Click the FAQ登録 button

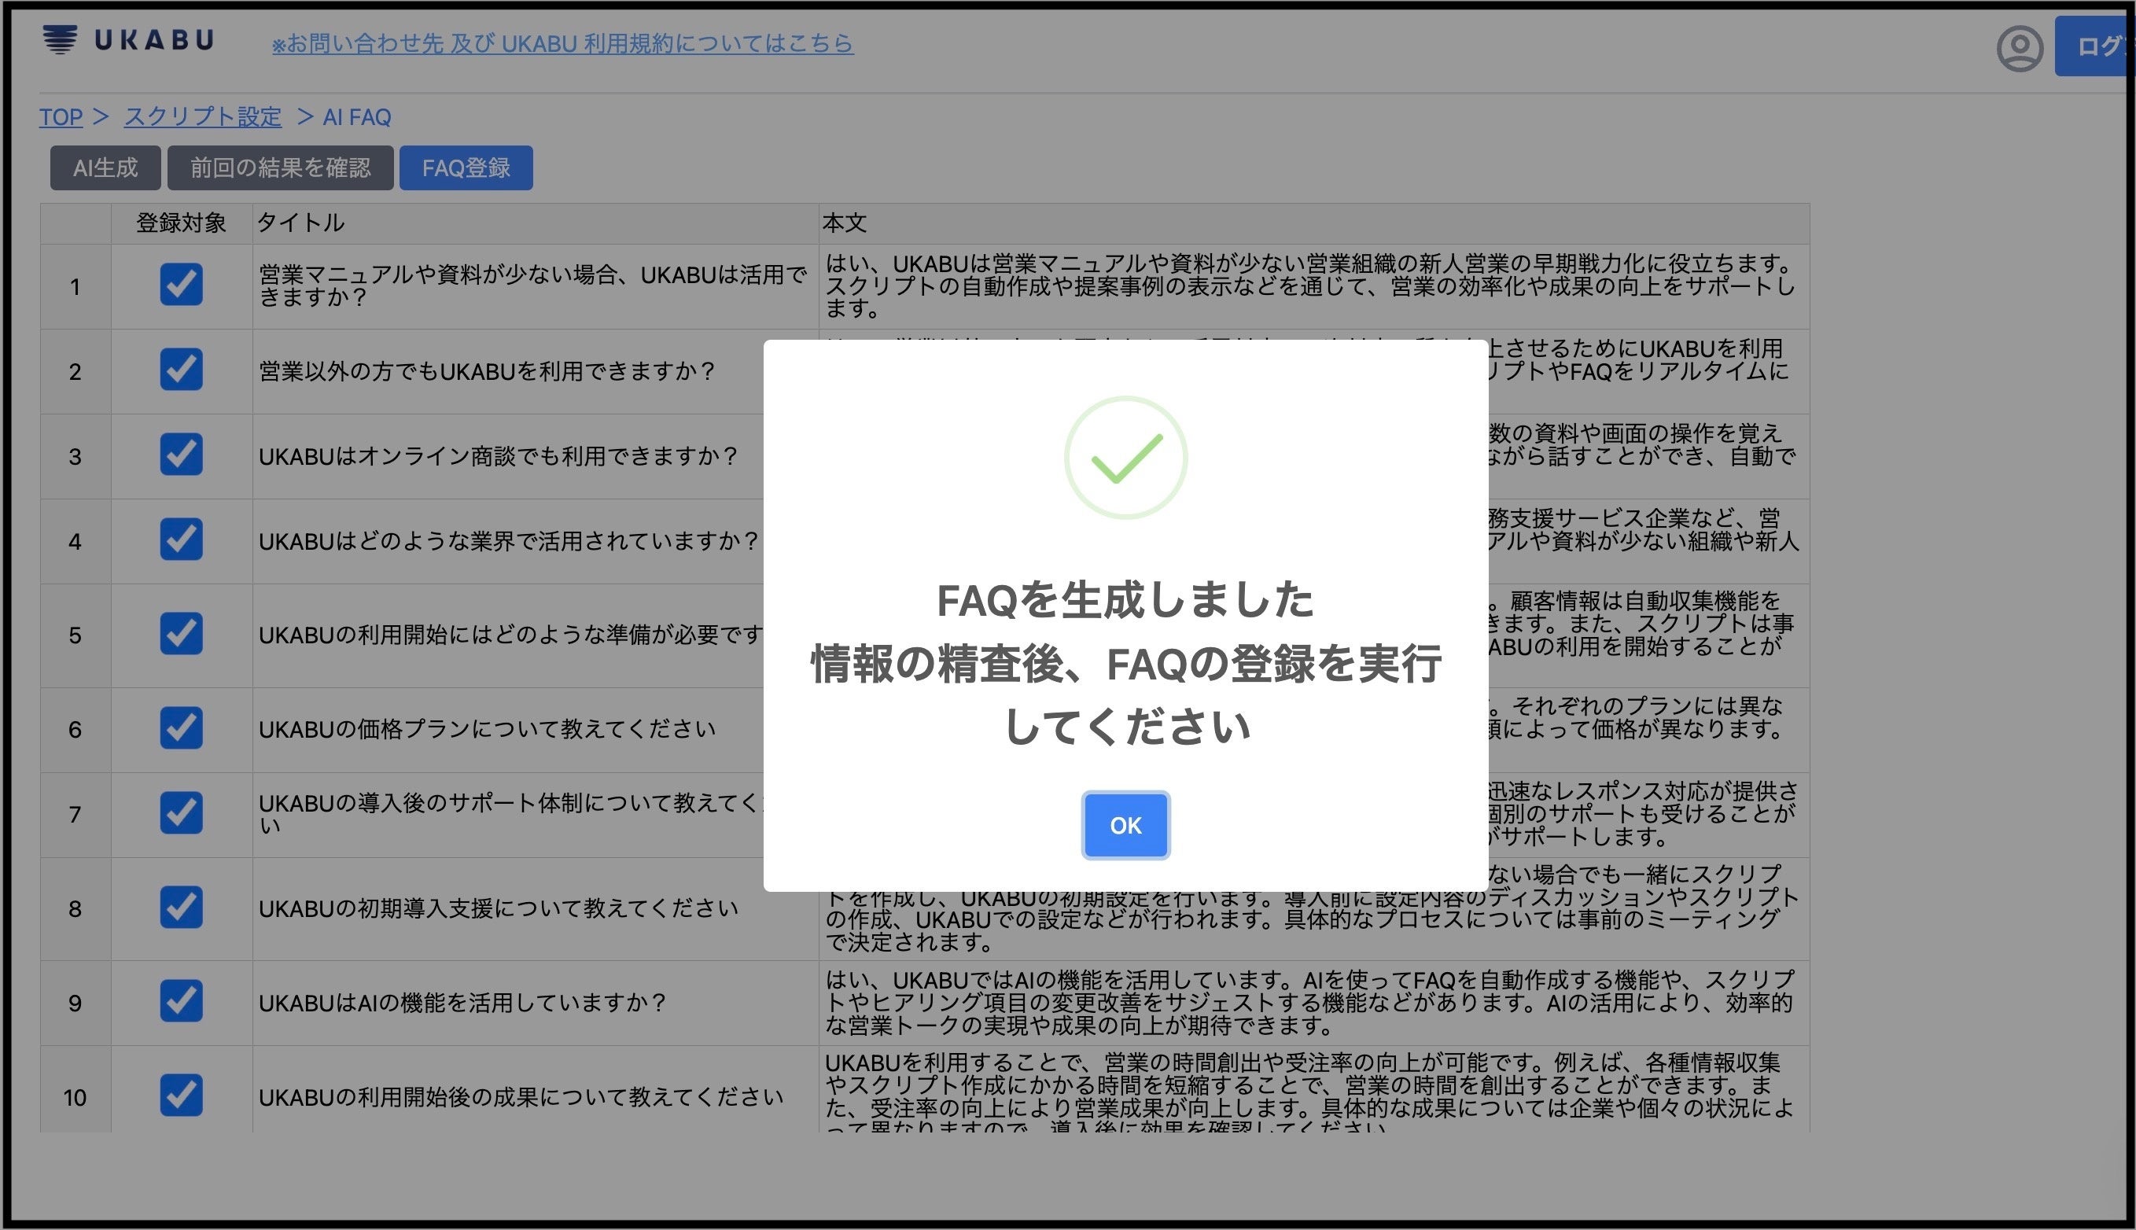(x=466, y=168)
